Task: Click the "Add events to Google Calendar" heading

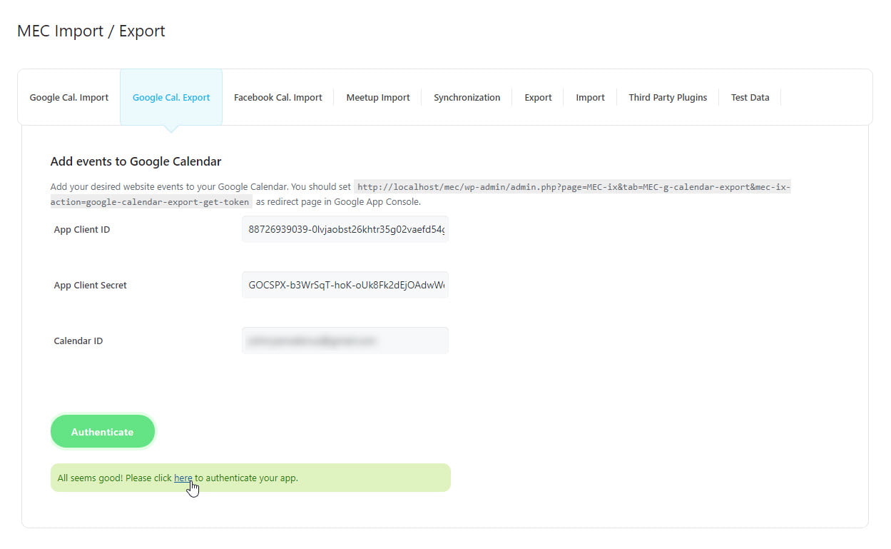Action: point(136,161)
